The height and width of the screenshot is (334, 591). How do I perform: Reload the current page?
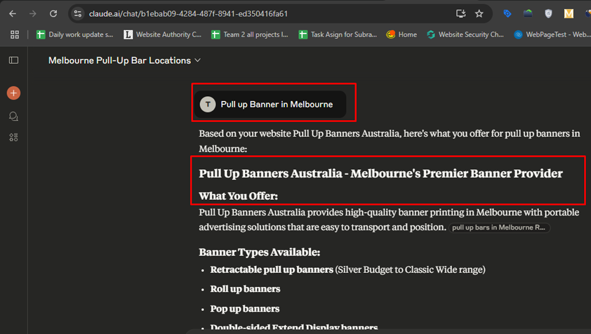pyautogui.click(x=54, y=14)
